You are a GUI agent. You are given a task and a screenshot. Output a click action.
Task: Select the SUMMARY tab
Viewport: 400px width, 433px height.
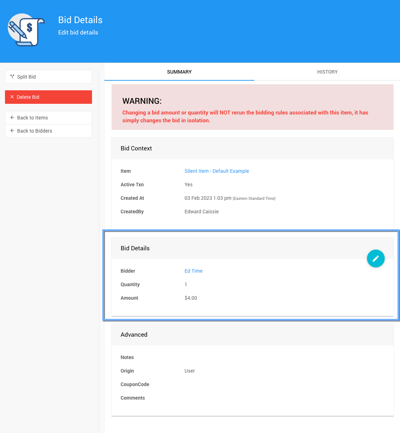click(179, 72)
